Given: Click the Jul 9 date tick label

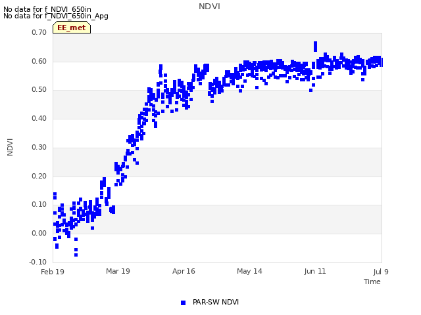Looking at the screenshot, I should coord(381,272).
